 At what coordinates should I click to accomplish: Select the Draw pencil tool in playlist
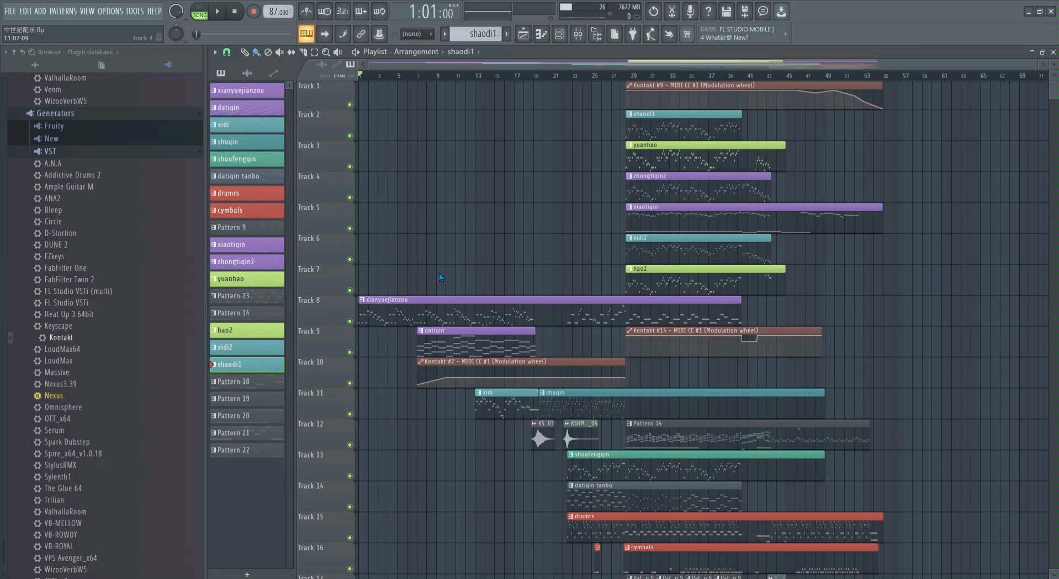[x=245, y=52]
